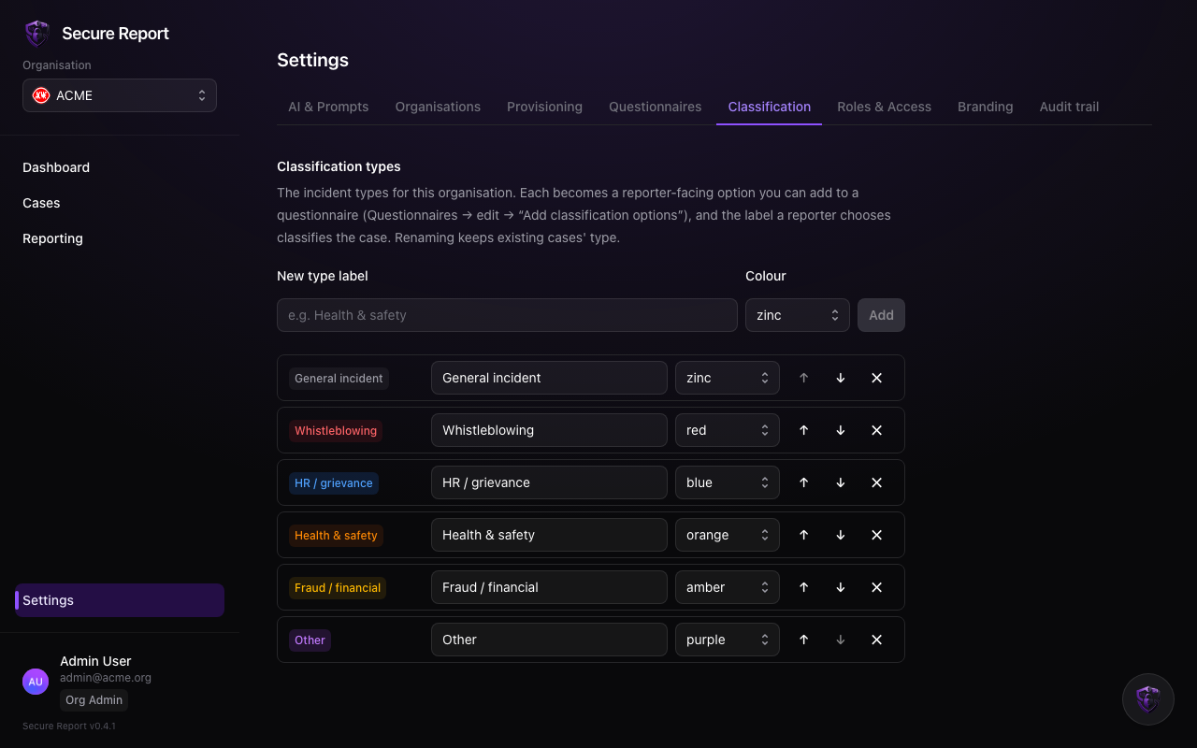Change Fraud / financial colour from amber

[728, 587]
